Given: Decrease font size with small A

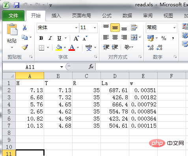Looking at the screenshot, I should 85,38.
